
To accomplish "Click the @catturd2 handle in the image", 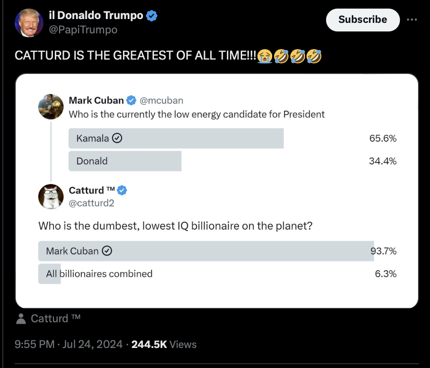I will click(92, 203).
